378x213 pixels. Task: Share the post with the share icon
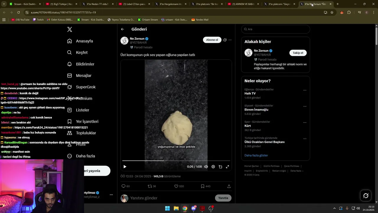coord(229,186)
